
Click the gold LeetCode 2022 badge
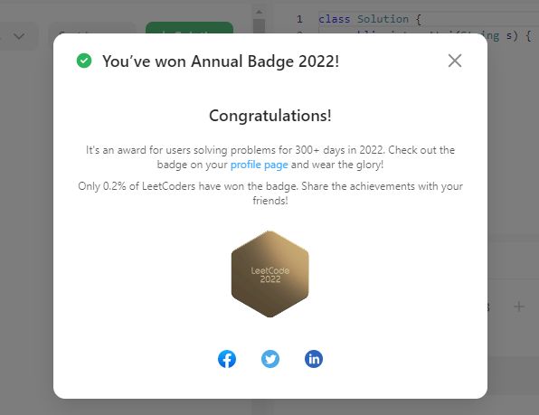(x=270, y=274)
